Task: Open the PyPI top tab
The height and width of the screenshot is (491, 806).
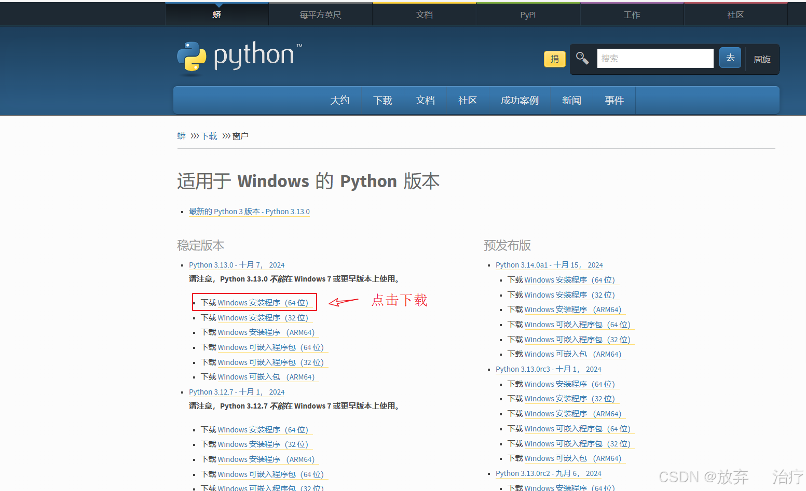Action: pyautogui.click(x=528, y=15)
